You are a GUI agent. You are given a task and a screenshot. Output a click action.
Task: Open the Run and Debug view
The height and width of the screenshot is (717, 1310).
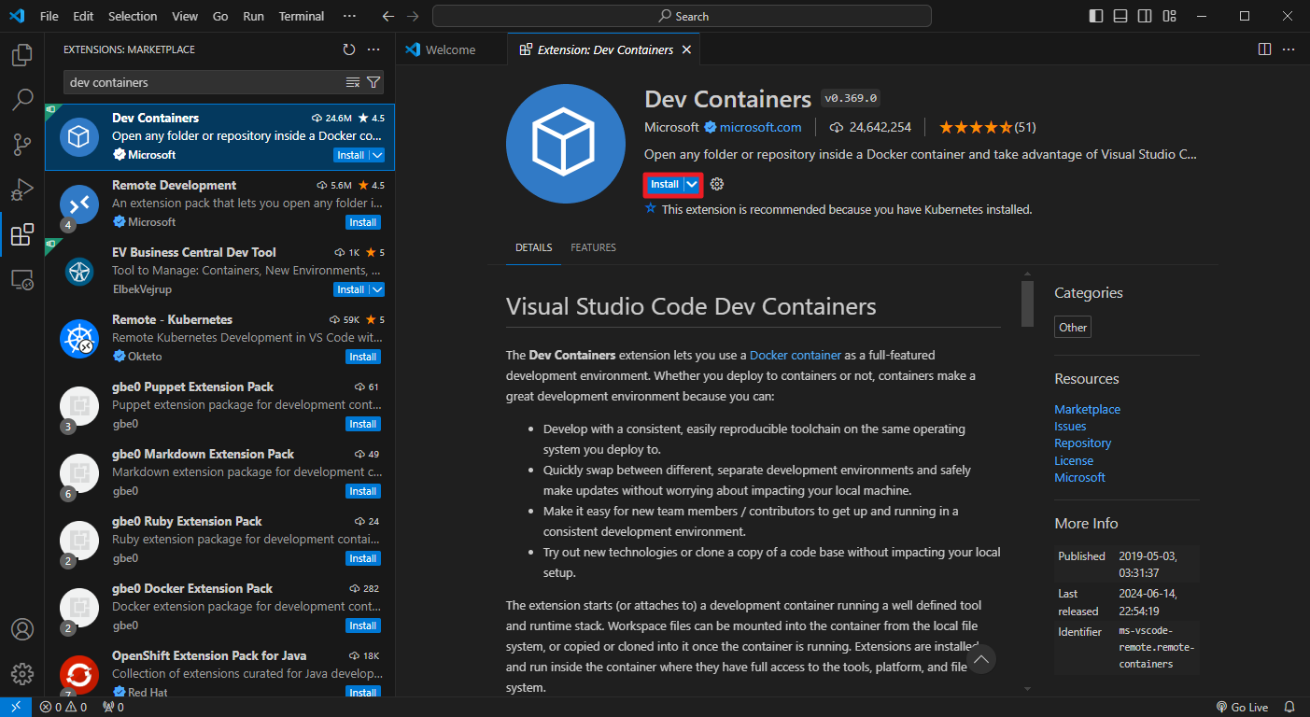click(x=22, y=190)
